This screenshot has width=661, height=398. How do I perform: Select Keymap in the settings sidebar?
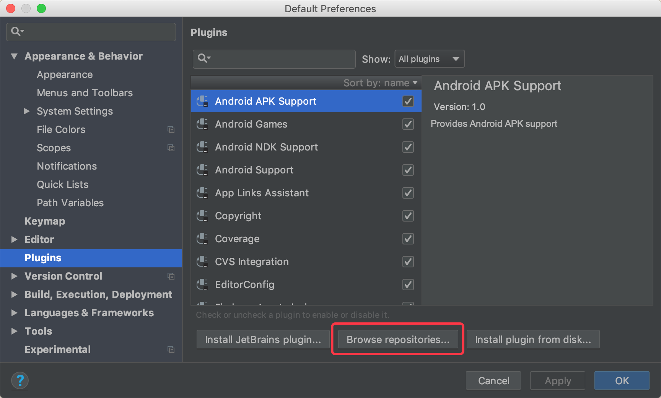click(45, 221)
